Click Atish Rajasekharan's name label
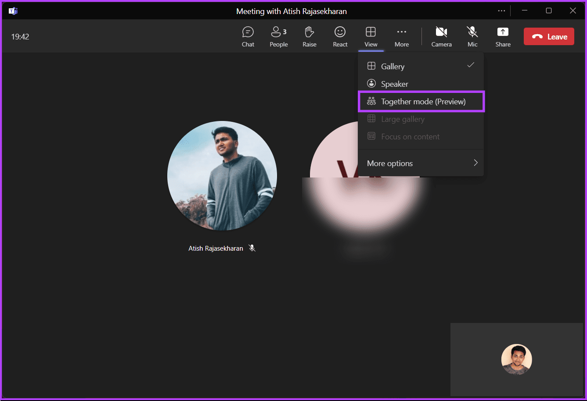Viewport: 587px width, 401px height. click(x=216, y=248)
